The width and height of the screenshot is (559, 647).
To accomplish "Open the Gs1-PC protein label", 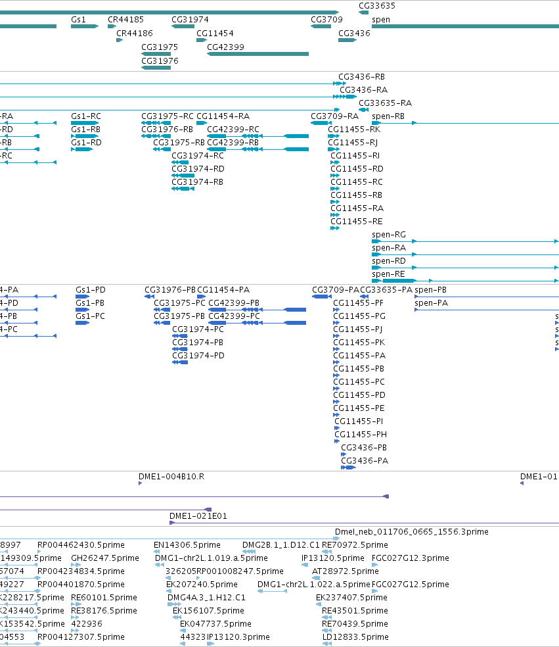I will [90, 316].
